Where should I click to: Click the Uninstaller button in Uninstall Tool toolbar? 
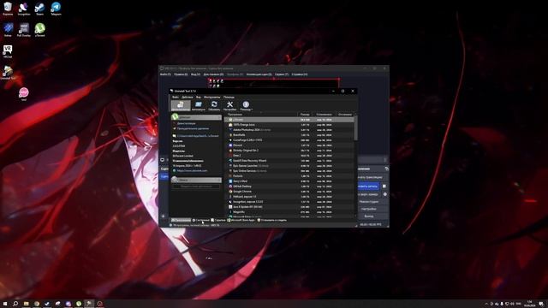click(181, 105)
